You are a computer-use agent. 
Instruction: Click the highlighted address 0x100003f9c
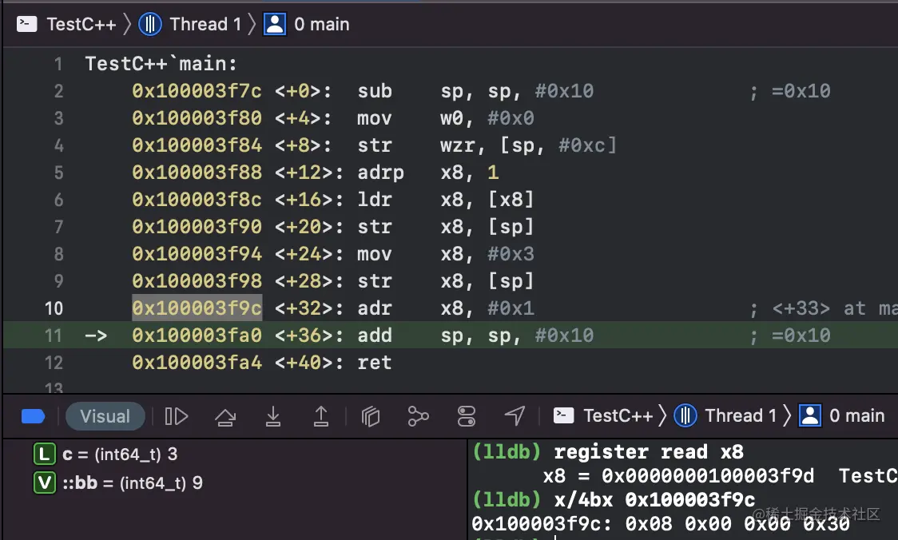[197, 308]
